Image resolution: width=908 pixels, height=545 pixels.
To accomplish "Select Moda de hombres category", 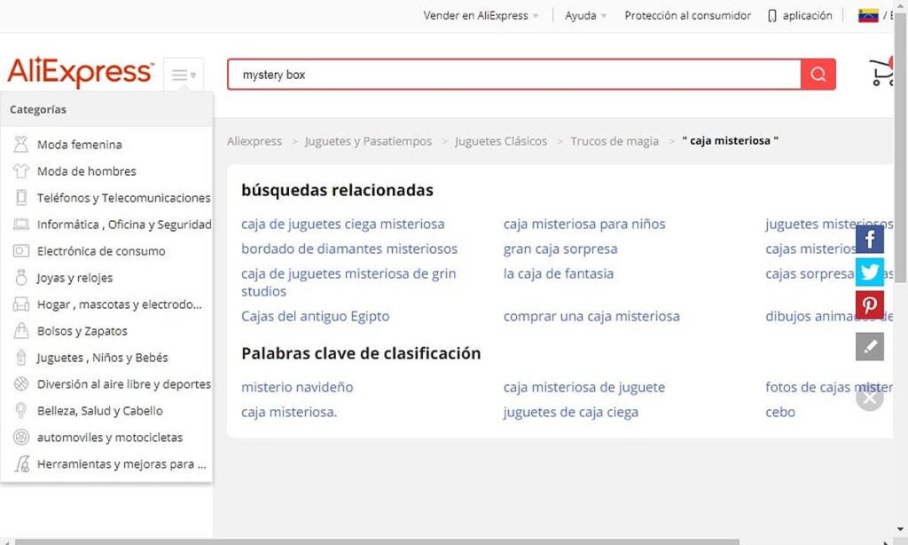I will click(86, 171).
